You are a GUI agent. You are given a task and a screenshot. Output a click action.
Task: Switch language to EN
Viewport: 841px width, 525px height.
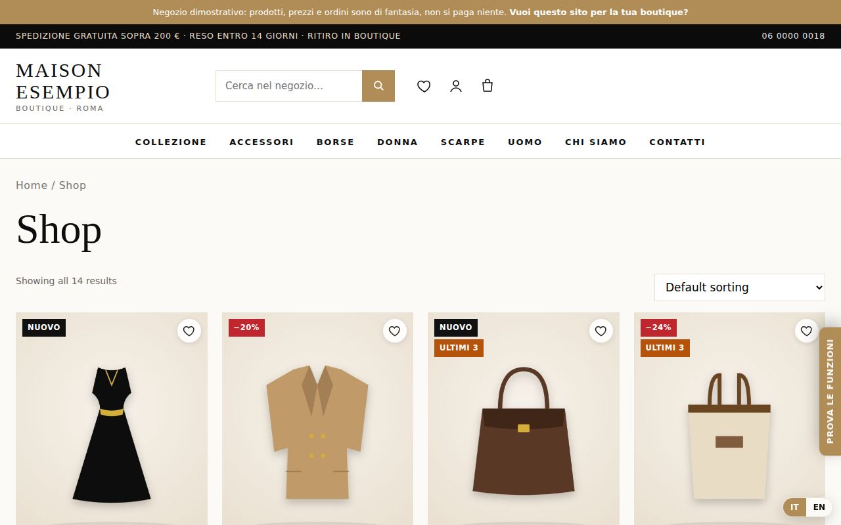(819, 507)
